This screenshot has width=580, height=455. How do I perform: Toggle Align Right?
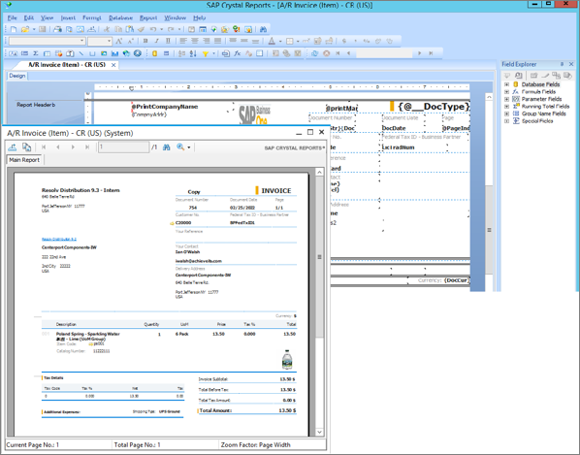(x=206, y=41)
